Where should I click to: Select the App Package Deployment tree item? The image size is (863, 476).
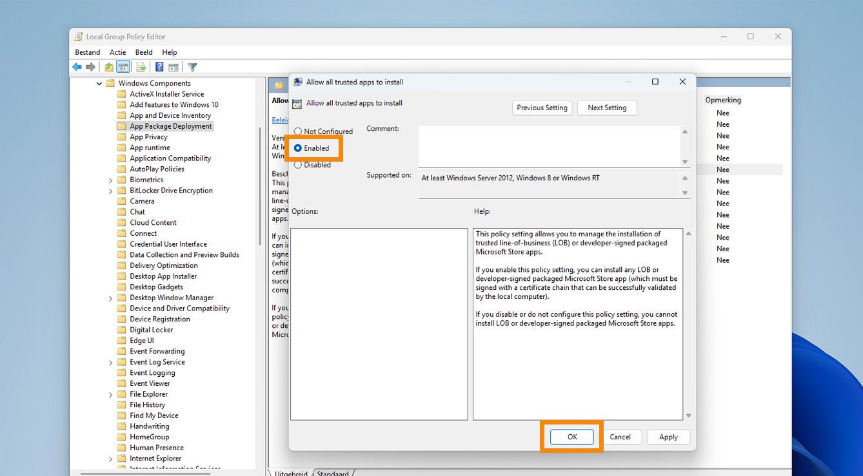click(171, 126)
